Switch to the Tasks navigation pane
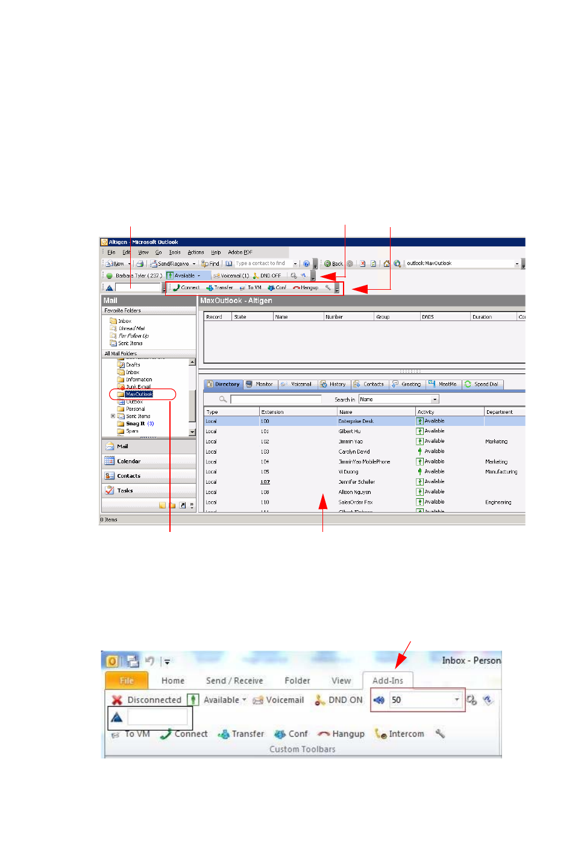575x850 pixels. 149,490
